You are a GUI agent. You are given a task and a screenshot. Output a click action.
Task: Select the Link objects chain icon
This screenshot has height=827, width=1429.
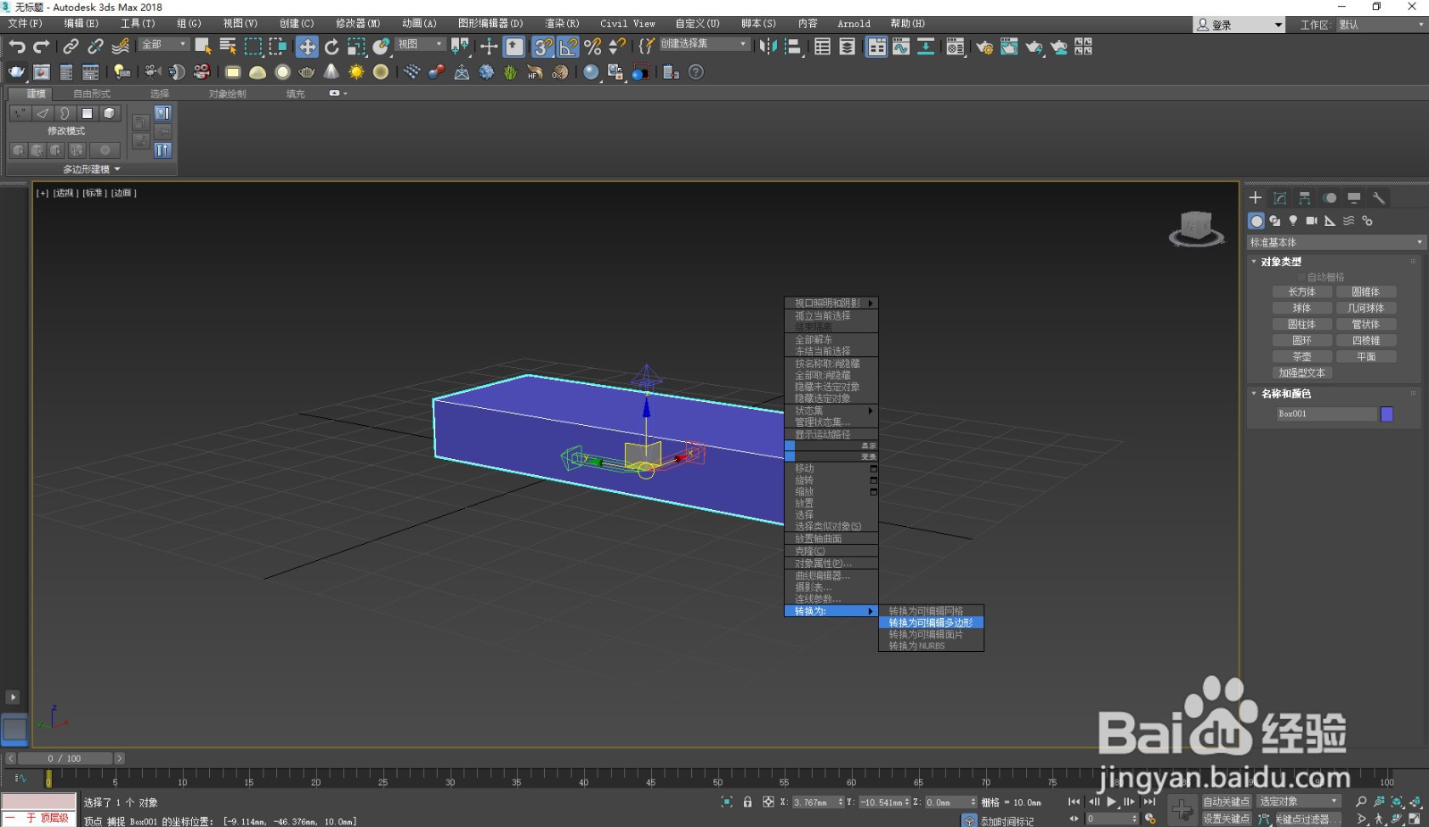[x=71, y=46]
